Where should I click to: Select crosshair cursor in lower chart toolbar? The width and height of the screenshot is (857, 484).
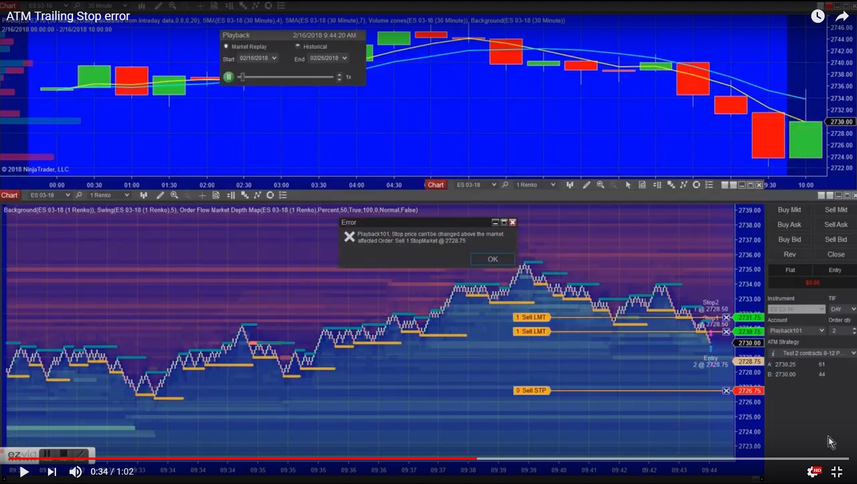(202, 195)
